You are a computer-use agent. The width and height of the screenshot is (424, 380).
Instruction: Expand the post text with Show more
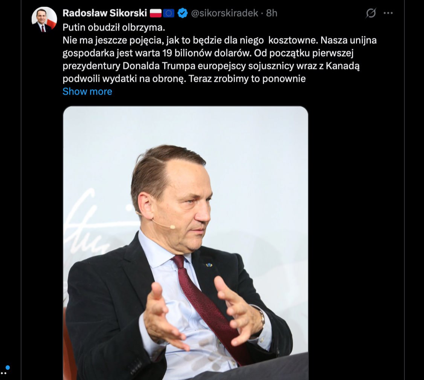[x=87, y=92]
